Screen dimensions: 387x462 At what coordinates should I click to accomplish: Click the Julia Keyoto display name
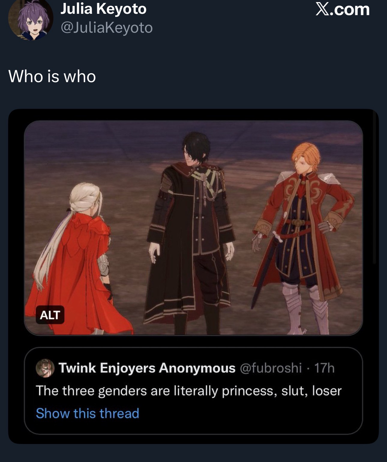pos(103,8)
